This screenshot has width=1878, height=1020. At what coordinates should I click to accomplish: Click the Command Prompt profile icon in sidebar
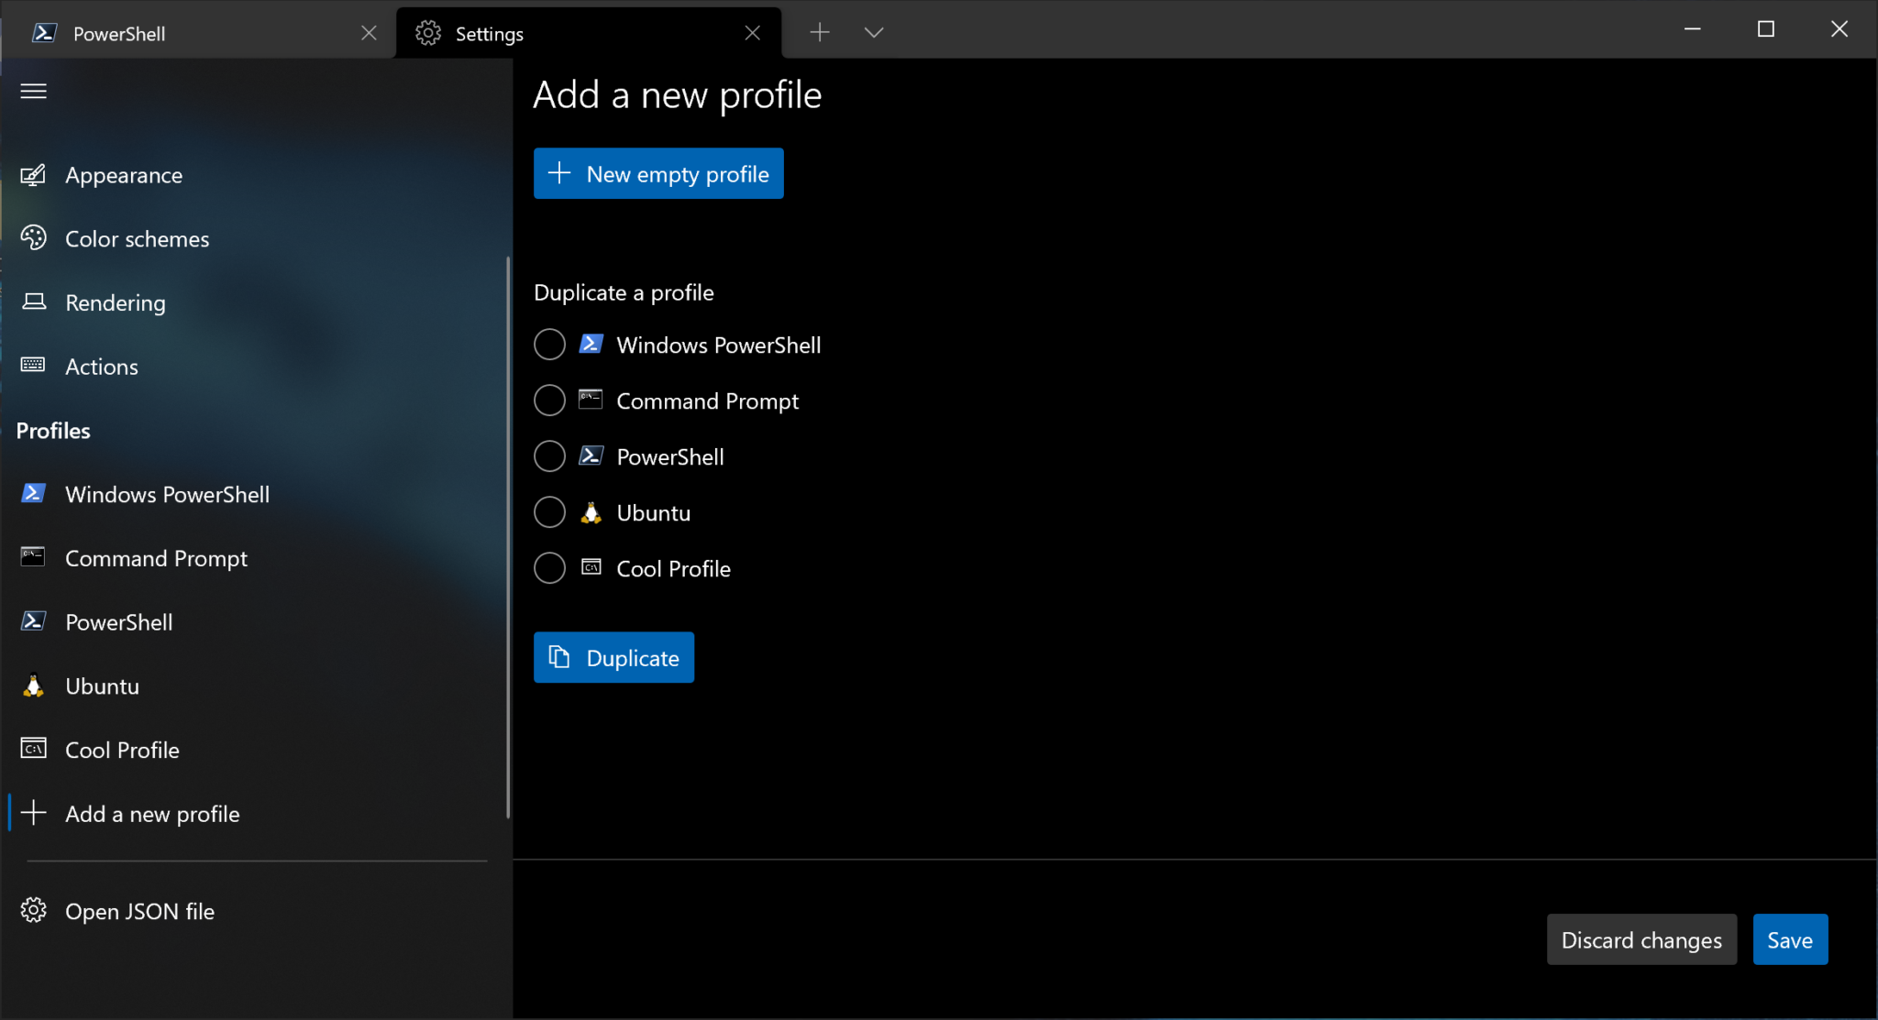[33, 557]
